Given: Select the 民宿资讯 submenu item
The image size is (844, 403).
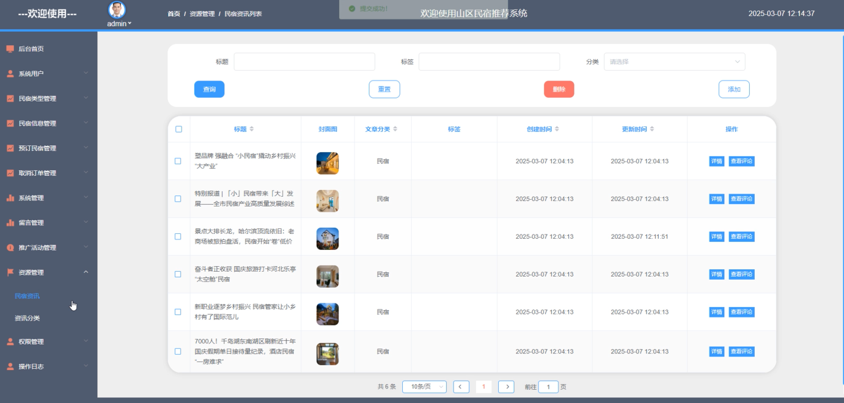Looking at the screenshot, I should point(28,296).
